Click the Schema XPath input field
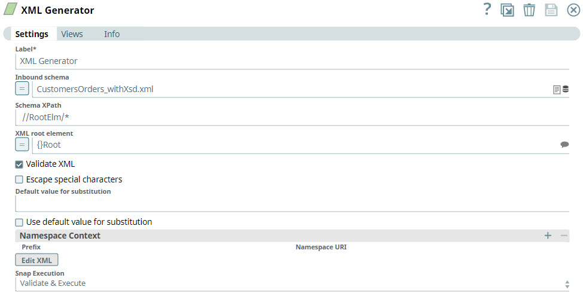Viewport: 583px width, 296px height. point(292,117)
